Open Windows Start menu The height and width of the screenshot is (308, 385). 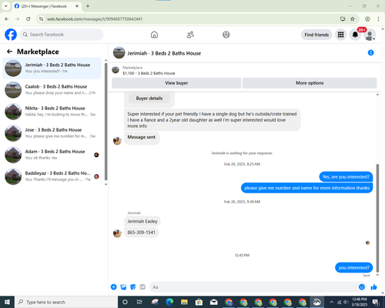tap(7, 302)
